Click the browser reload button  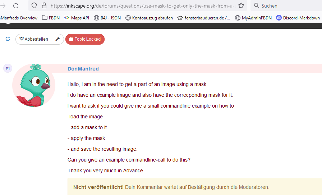[x=16, y=6]
